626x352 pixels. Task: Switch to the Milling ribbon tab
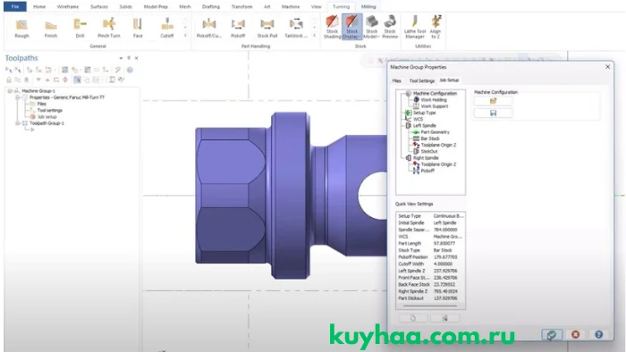point(368,7)
